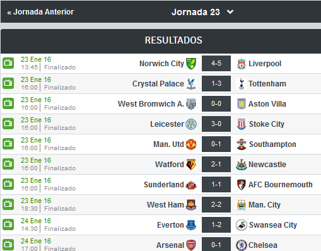Click the Watford club crest
321x251 pixels.
[191, 165]
